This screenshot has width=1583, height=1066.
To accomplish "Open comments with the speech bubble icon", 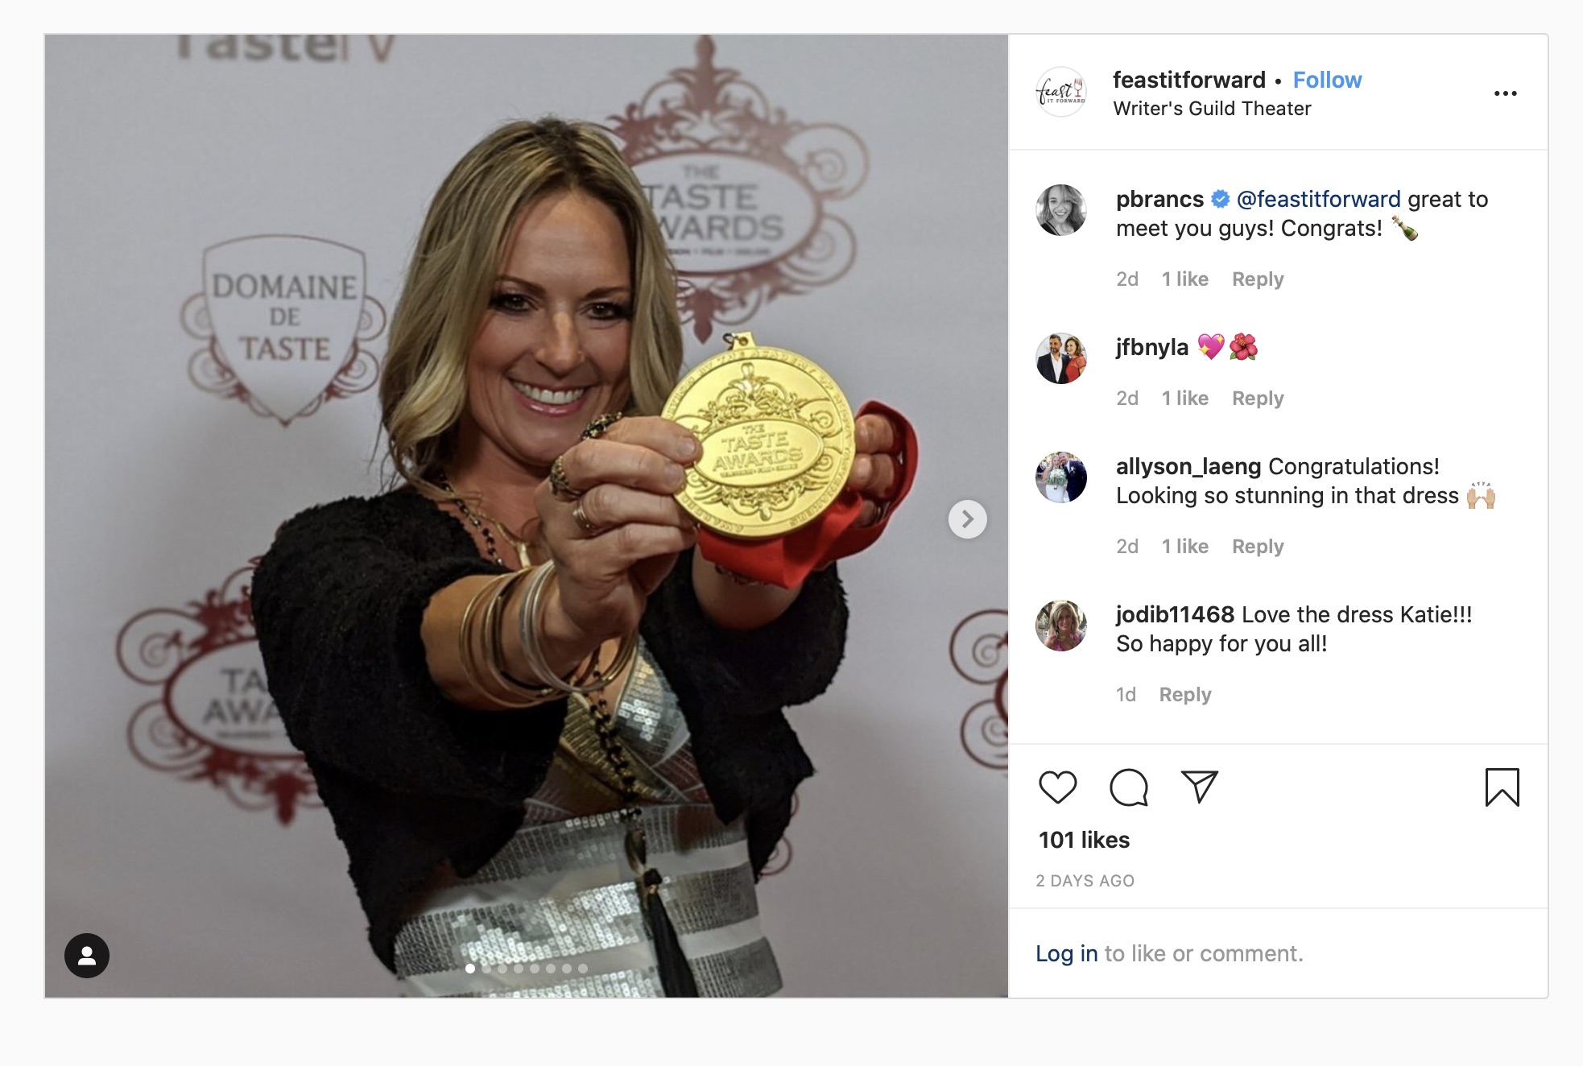I will pyautogui.click(x=1128, y=787).
